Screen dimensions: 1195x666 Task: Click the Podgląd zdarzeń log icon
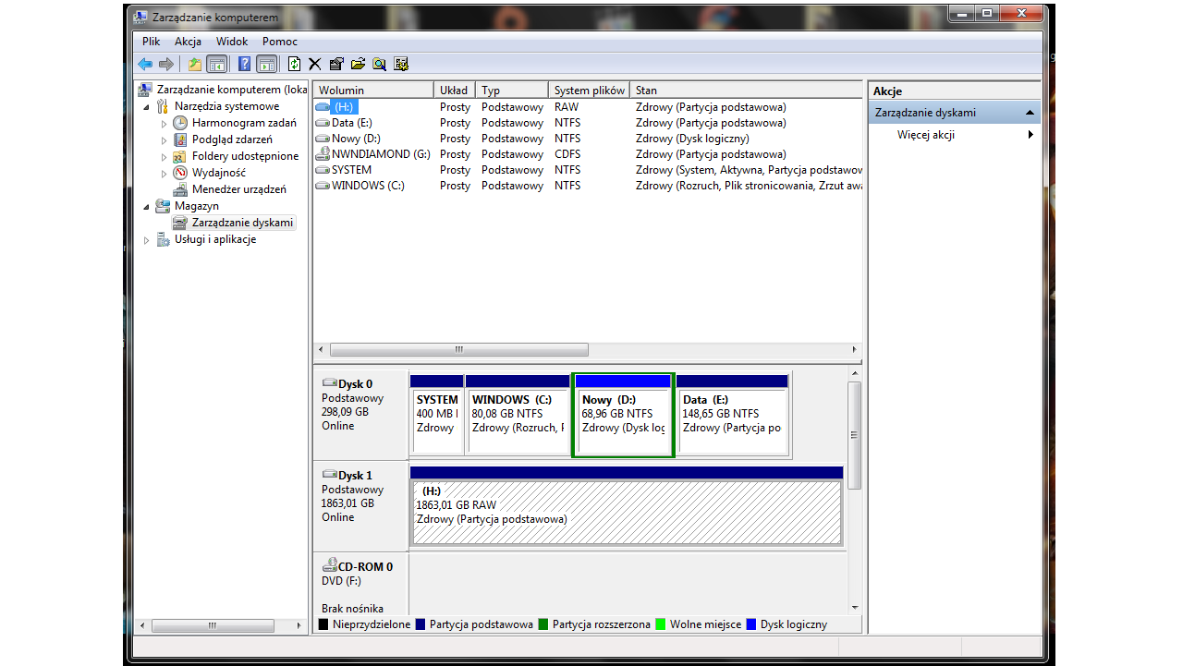180,139
